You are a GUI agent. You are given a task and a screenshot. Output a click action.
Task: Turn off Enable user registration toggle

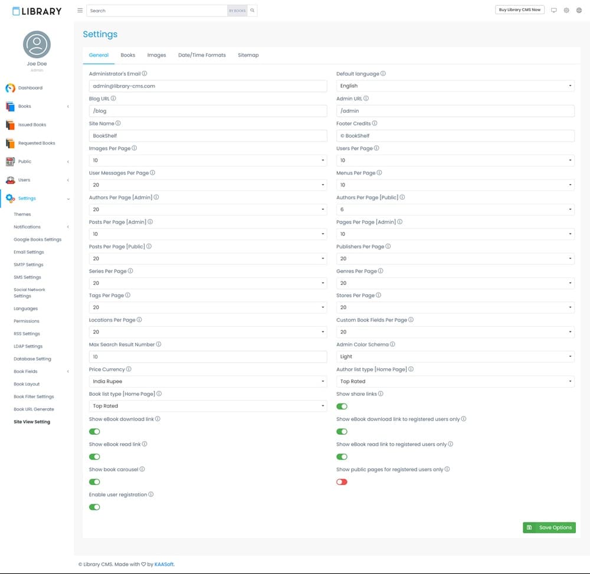94,507
